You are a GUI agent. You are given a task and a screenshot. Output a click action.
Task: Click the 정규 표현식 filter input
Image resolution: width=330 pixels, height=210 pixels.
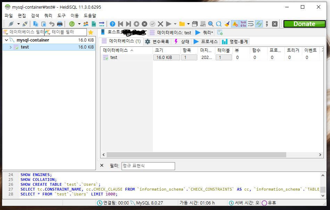(148, 166)
